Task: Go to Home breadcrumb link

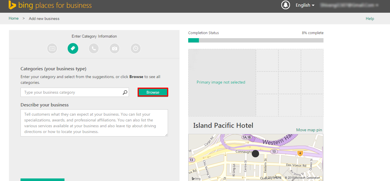Action: (x=14, y=19)
